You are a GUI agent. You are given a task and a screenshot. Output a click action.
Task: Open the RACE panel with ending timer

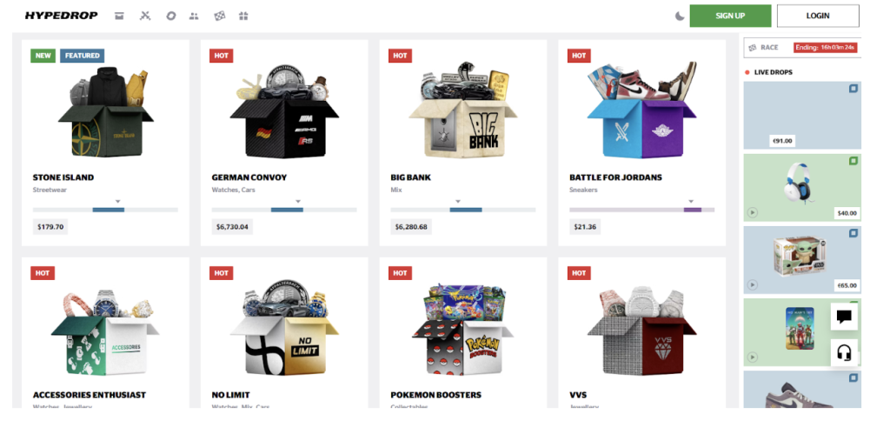click(x=802, y=48)
